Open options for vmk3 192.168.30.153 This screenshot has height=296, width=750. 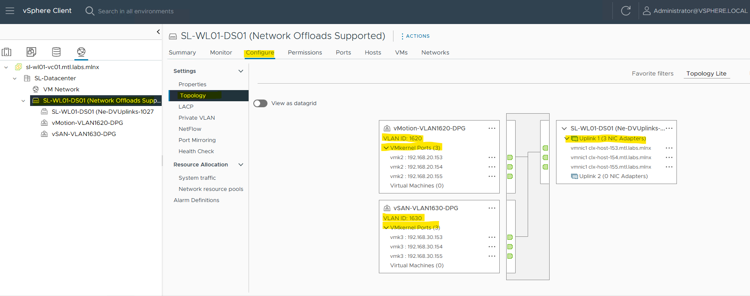click(x=492, y=237)
